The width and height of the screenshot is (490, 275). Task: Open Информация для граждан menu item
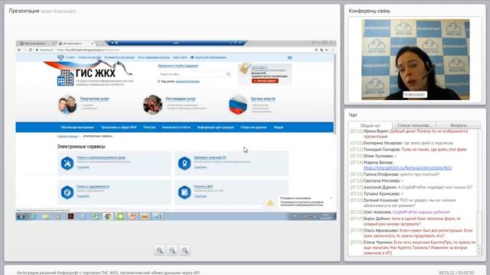click(x=216, y=128)
